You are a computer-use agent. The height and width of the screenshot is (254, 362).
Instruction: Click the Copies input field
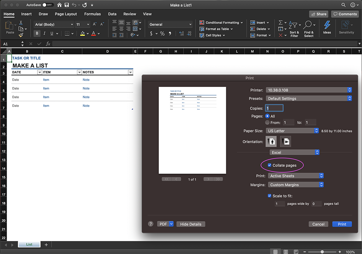click(x=274, y=108)
